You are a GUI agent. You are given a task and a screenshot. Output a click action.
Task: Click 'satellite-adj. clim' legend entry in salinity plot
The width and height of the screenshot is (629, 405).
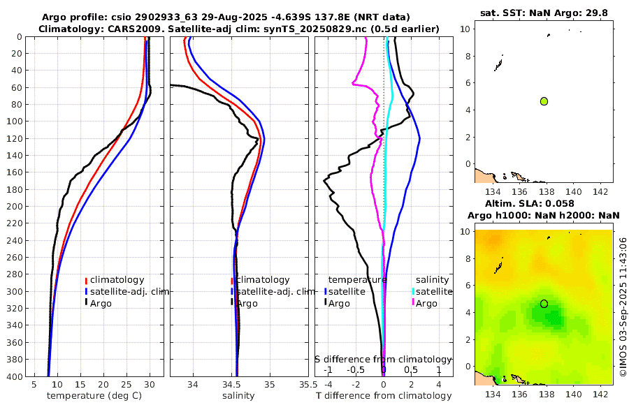coord(275,291)
